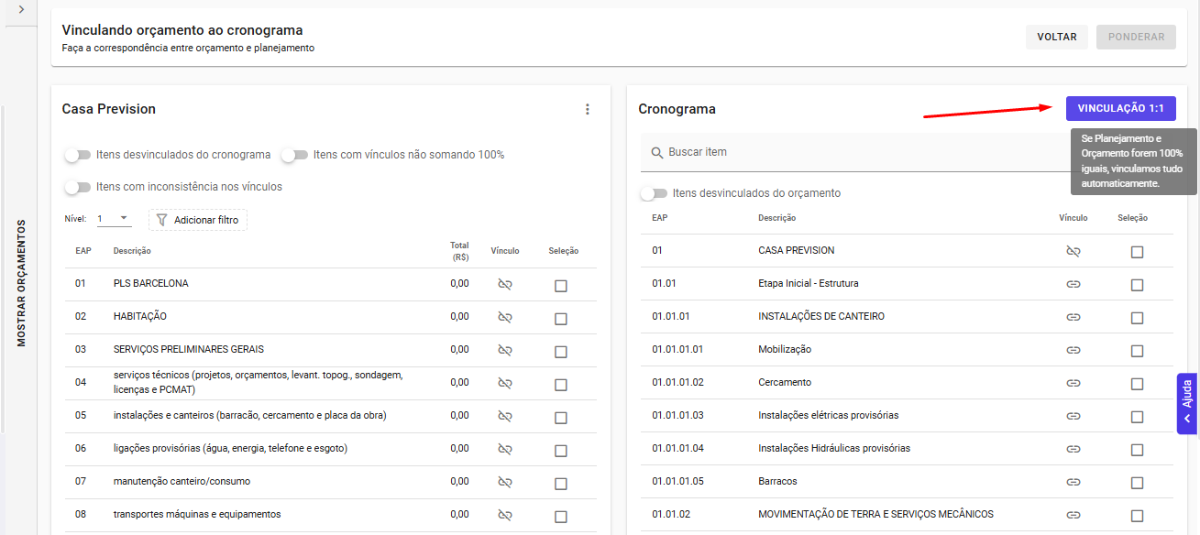Click the unlink icon for instalações e canteiros

click(504, 417)
